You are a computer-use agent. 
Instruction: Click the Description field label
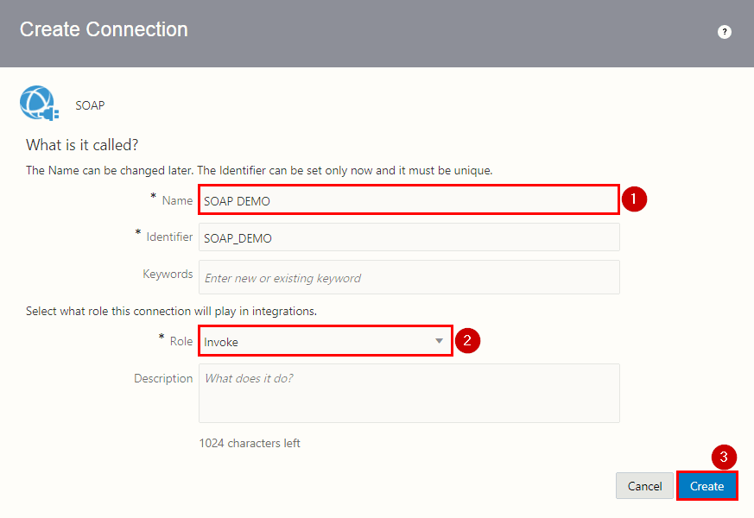[x=163, y=378]
